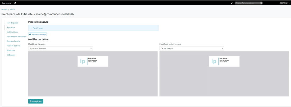Expand the Modèle de cachet serveur dropdown

coord(192,48)
